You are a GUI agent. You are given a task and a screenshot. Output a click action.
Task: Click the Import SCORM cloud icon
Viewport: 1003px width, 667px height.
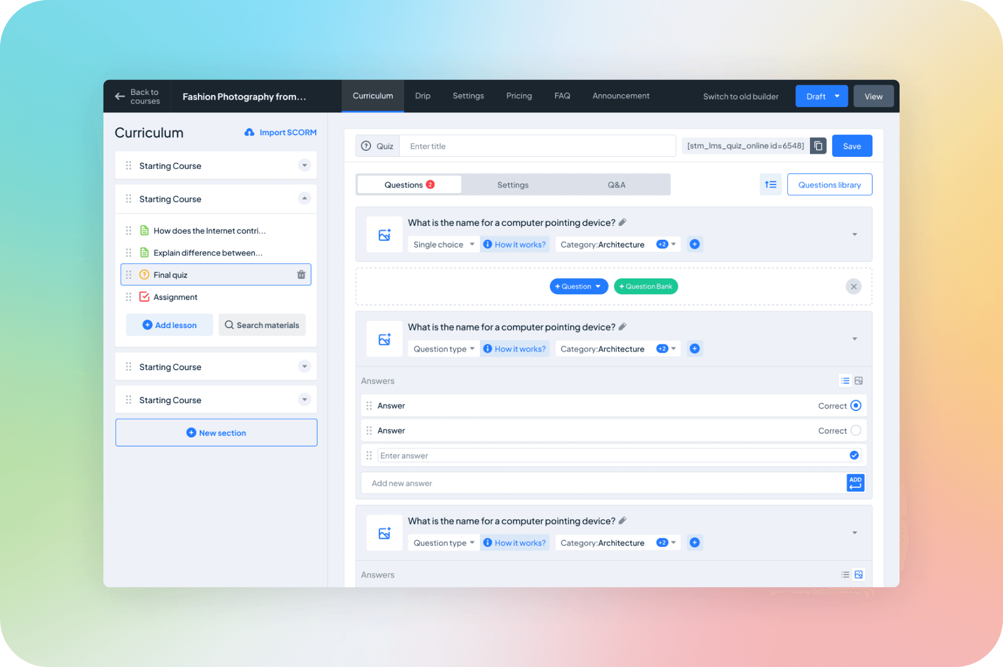pos(250,132)
